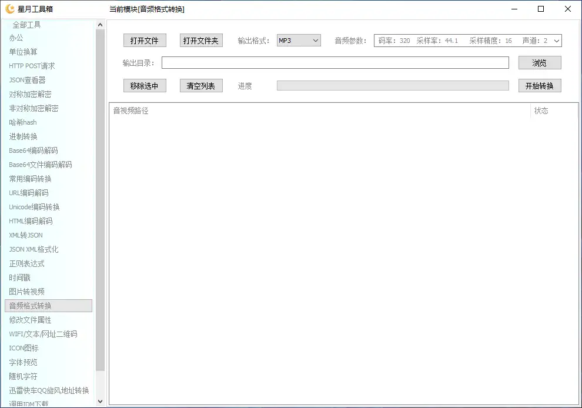Click the 打开文件夹 button

[201, 41]
